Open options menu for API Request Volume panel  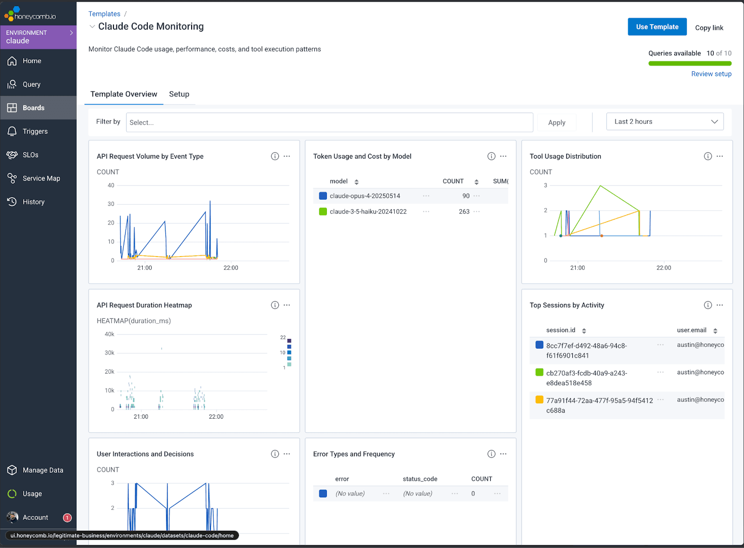coord(287,156)
